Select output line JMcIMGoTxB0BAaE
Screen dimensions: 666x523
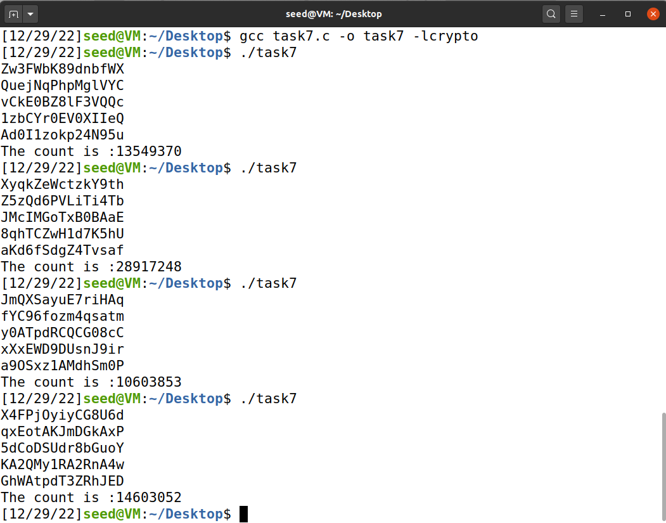[63, 217]
